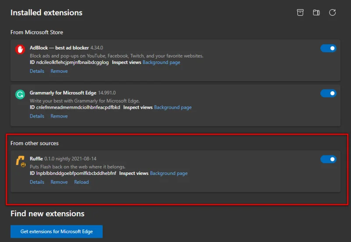Click AdBlock version number 4.34.0

97,48
